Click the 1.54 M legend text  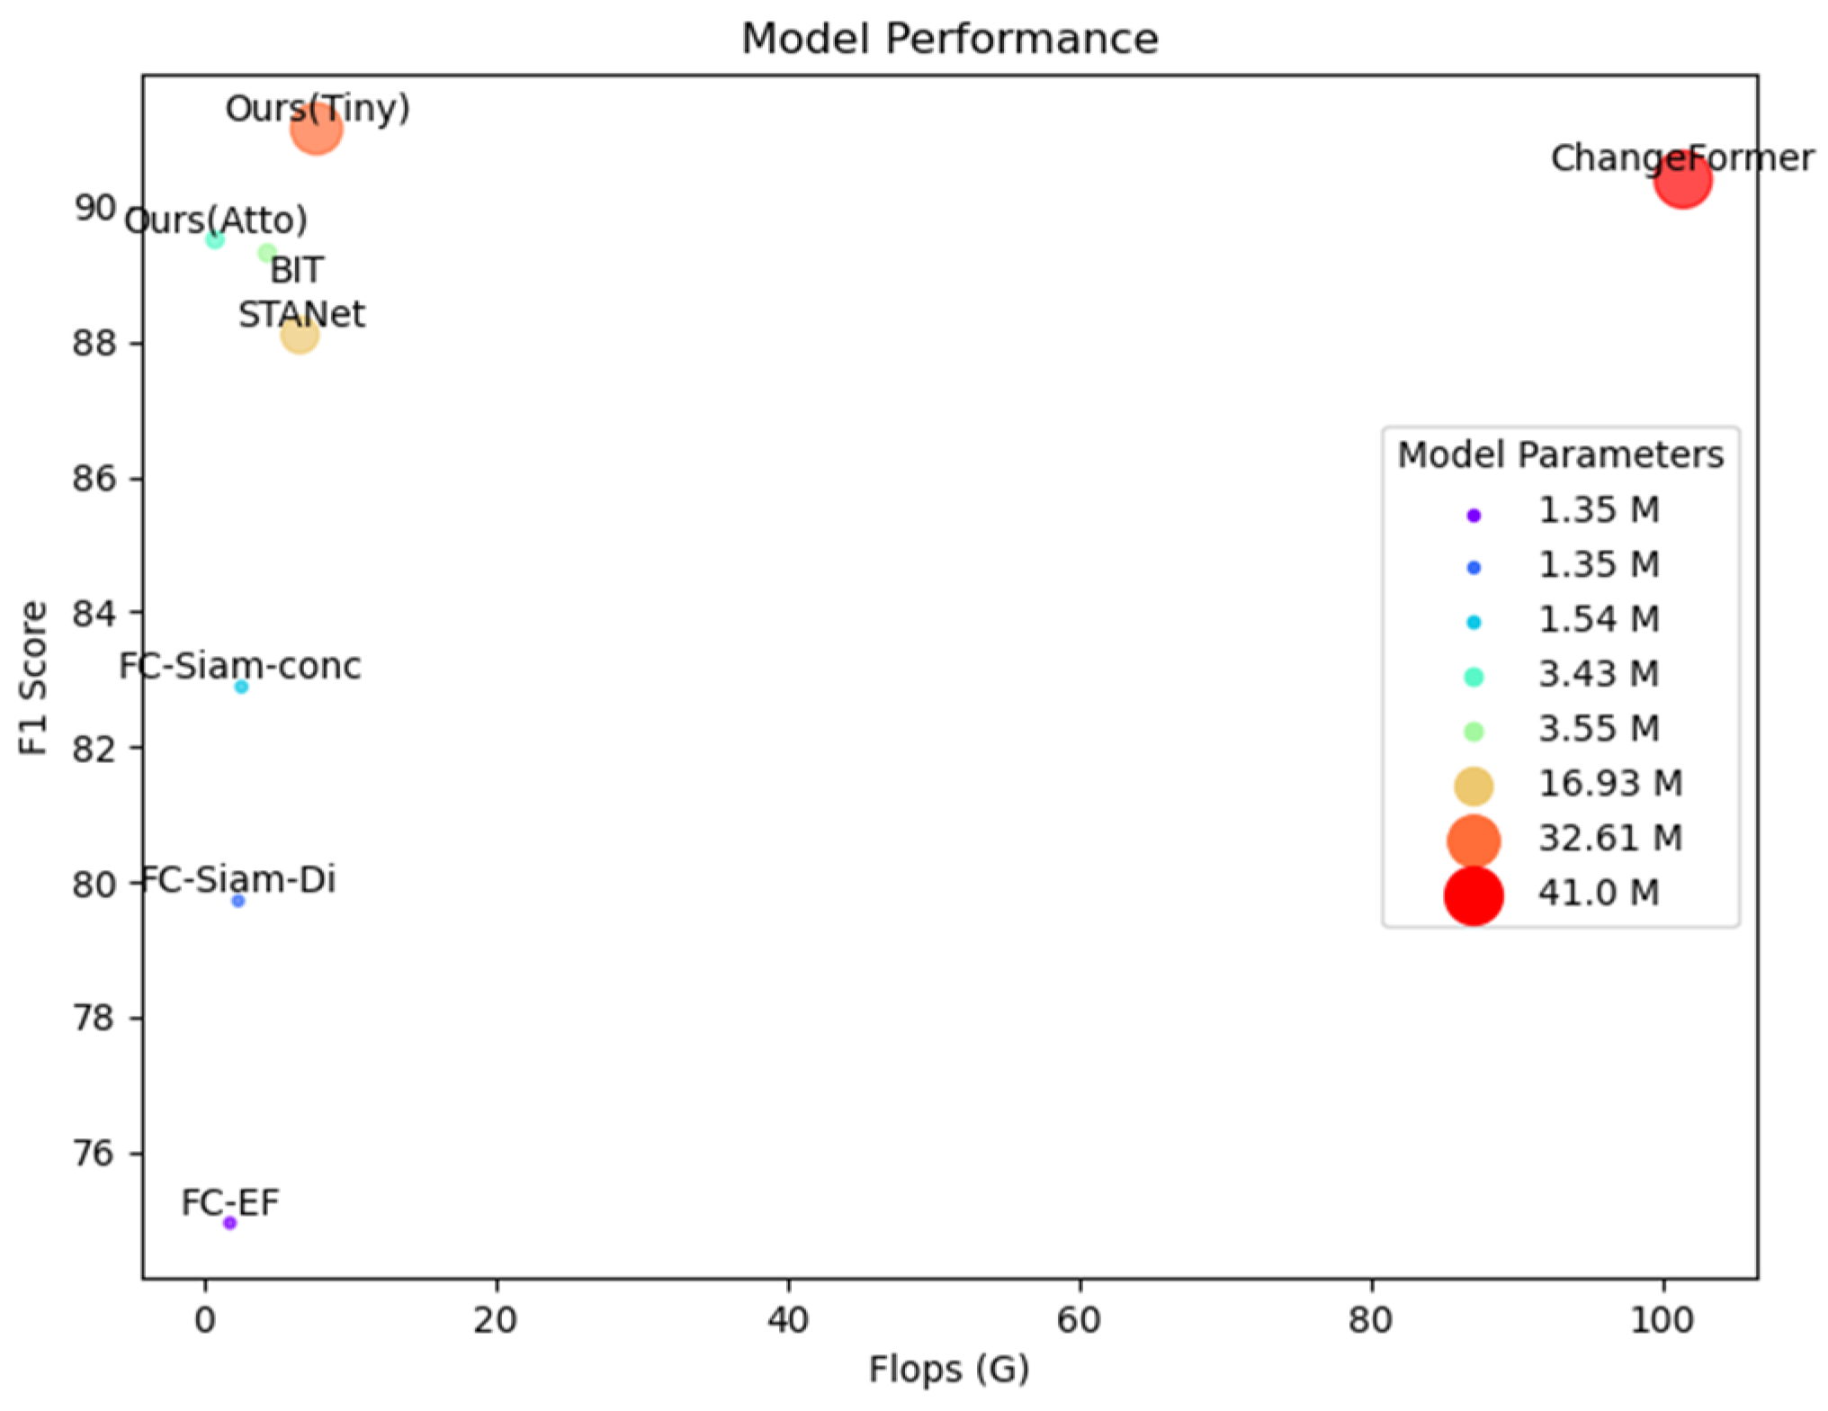point(1599,619)
